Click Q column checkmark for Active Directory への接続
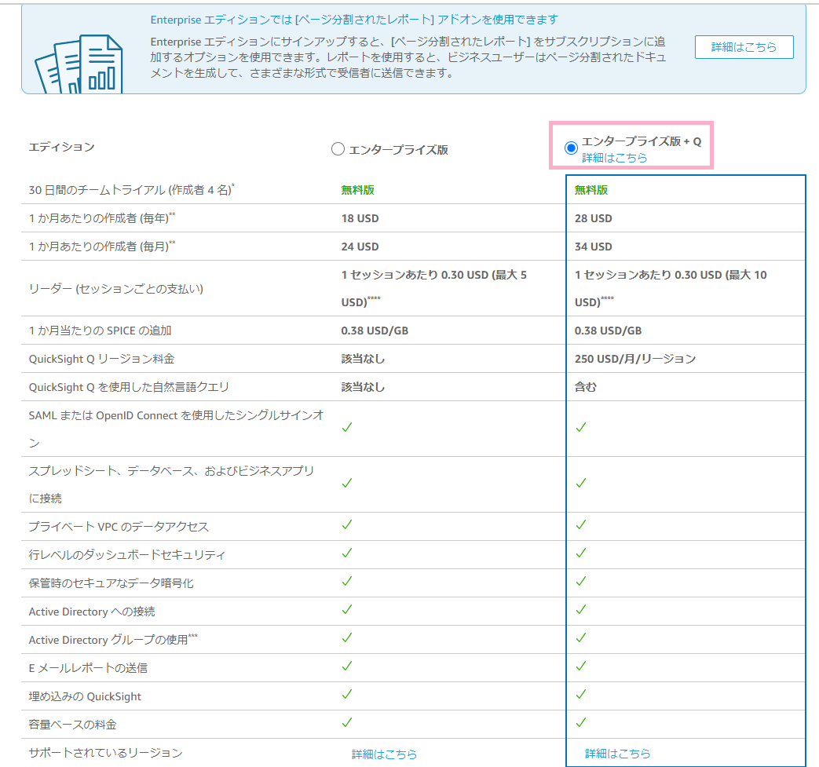819x767 pixels. (581, 609)
